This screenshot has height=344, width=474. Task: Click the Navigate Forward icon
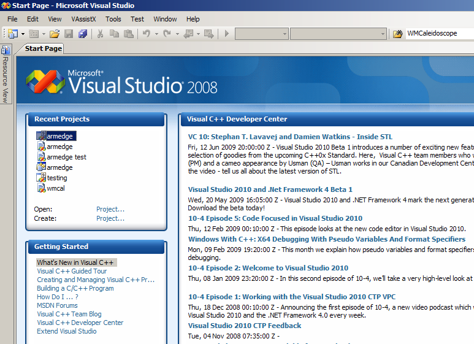[x=209, y=34]
